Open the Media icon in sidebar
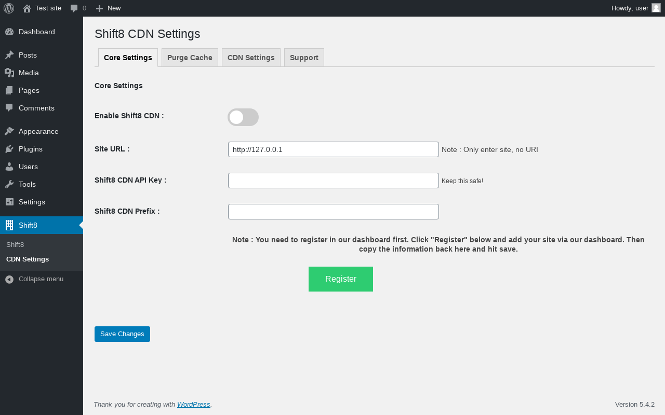Screen dimensions: 665x415 pyautogui.click(x=9, y=73)
